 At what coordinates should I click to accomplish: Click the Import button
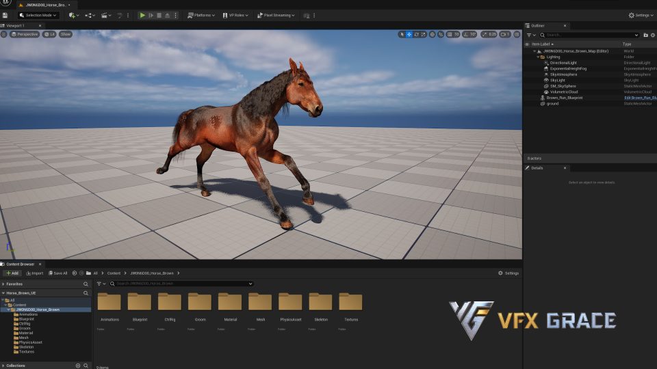[35, 273]
